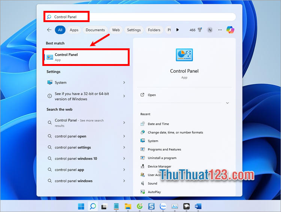The image size is (281, 212).
Task: Show more filters with play arrow
Action: (x=178, y=30)
